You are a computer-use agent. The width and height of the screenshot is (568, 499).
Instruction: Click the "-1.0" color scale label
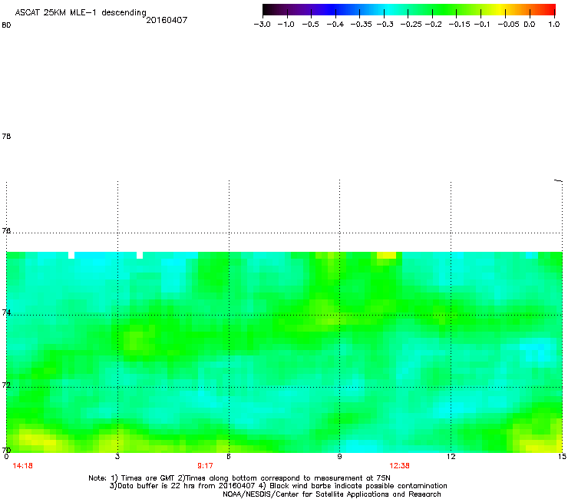pos(286,25)
